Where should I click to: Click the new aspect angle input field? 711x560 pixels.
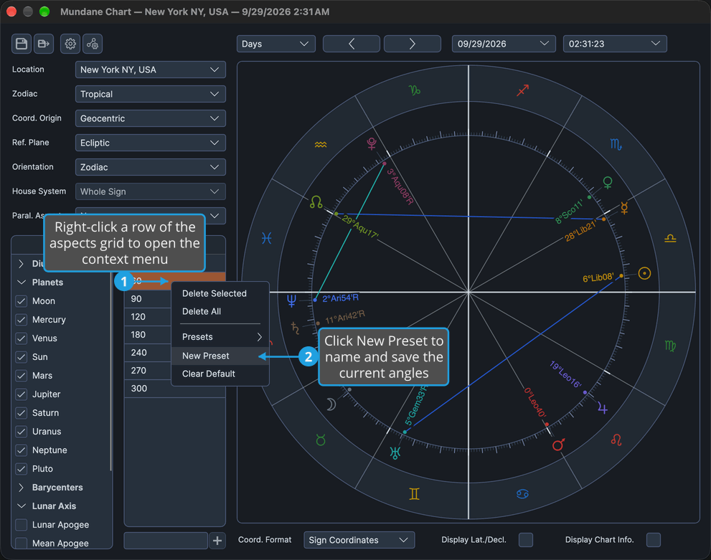click(x=166, y=541)
